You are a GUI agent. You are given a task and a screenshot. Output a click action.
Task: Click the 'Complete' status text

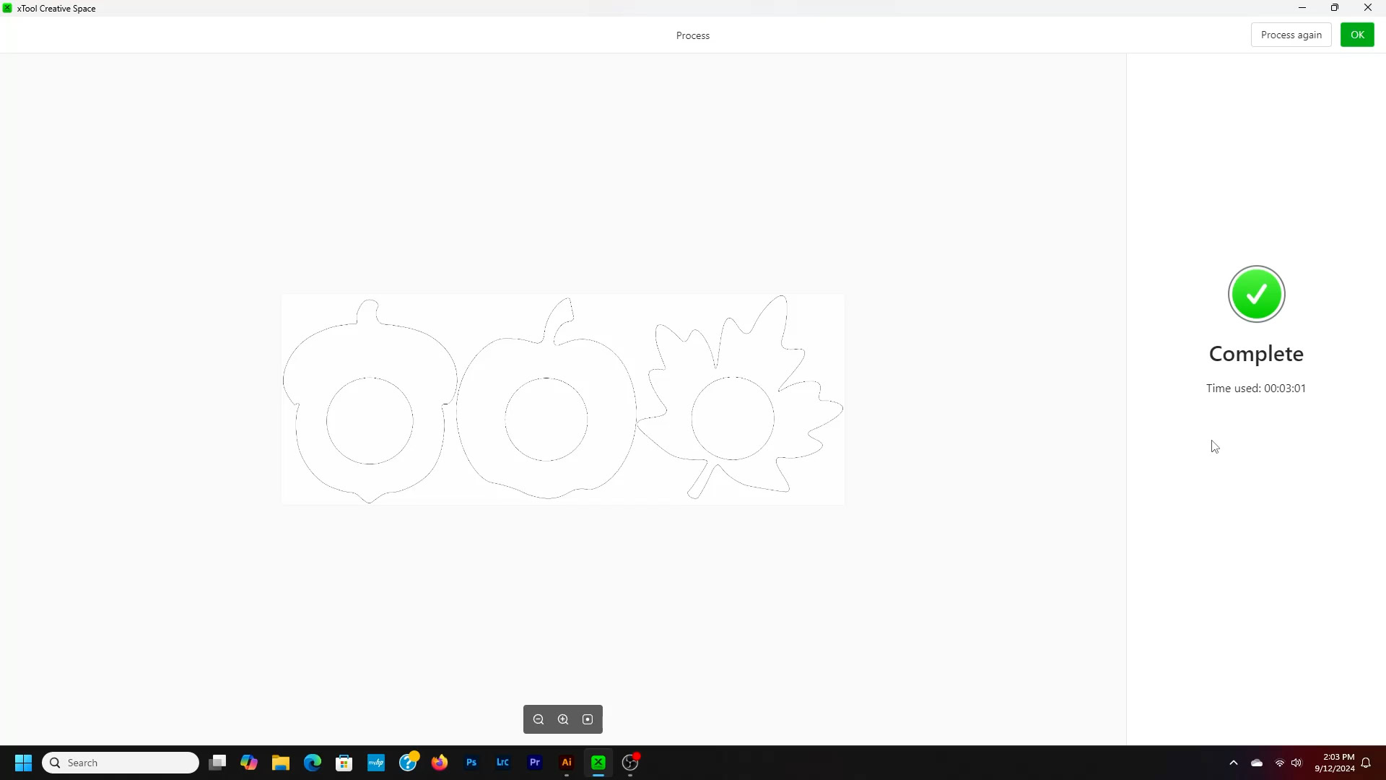pos(1256,354)
